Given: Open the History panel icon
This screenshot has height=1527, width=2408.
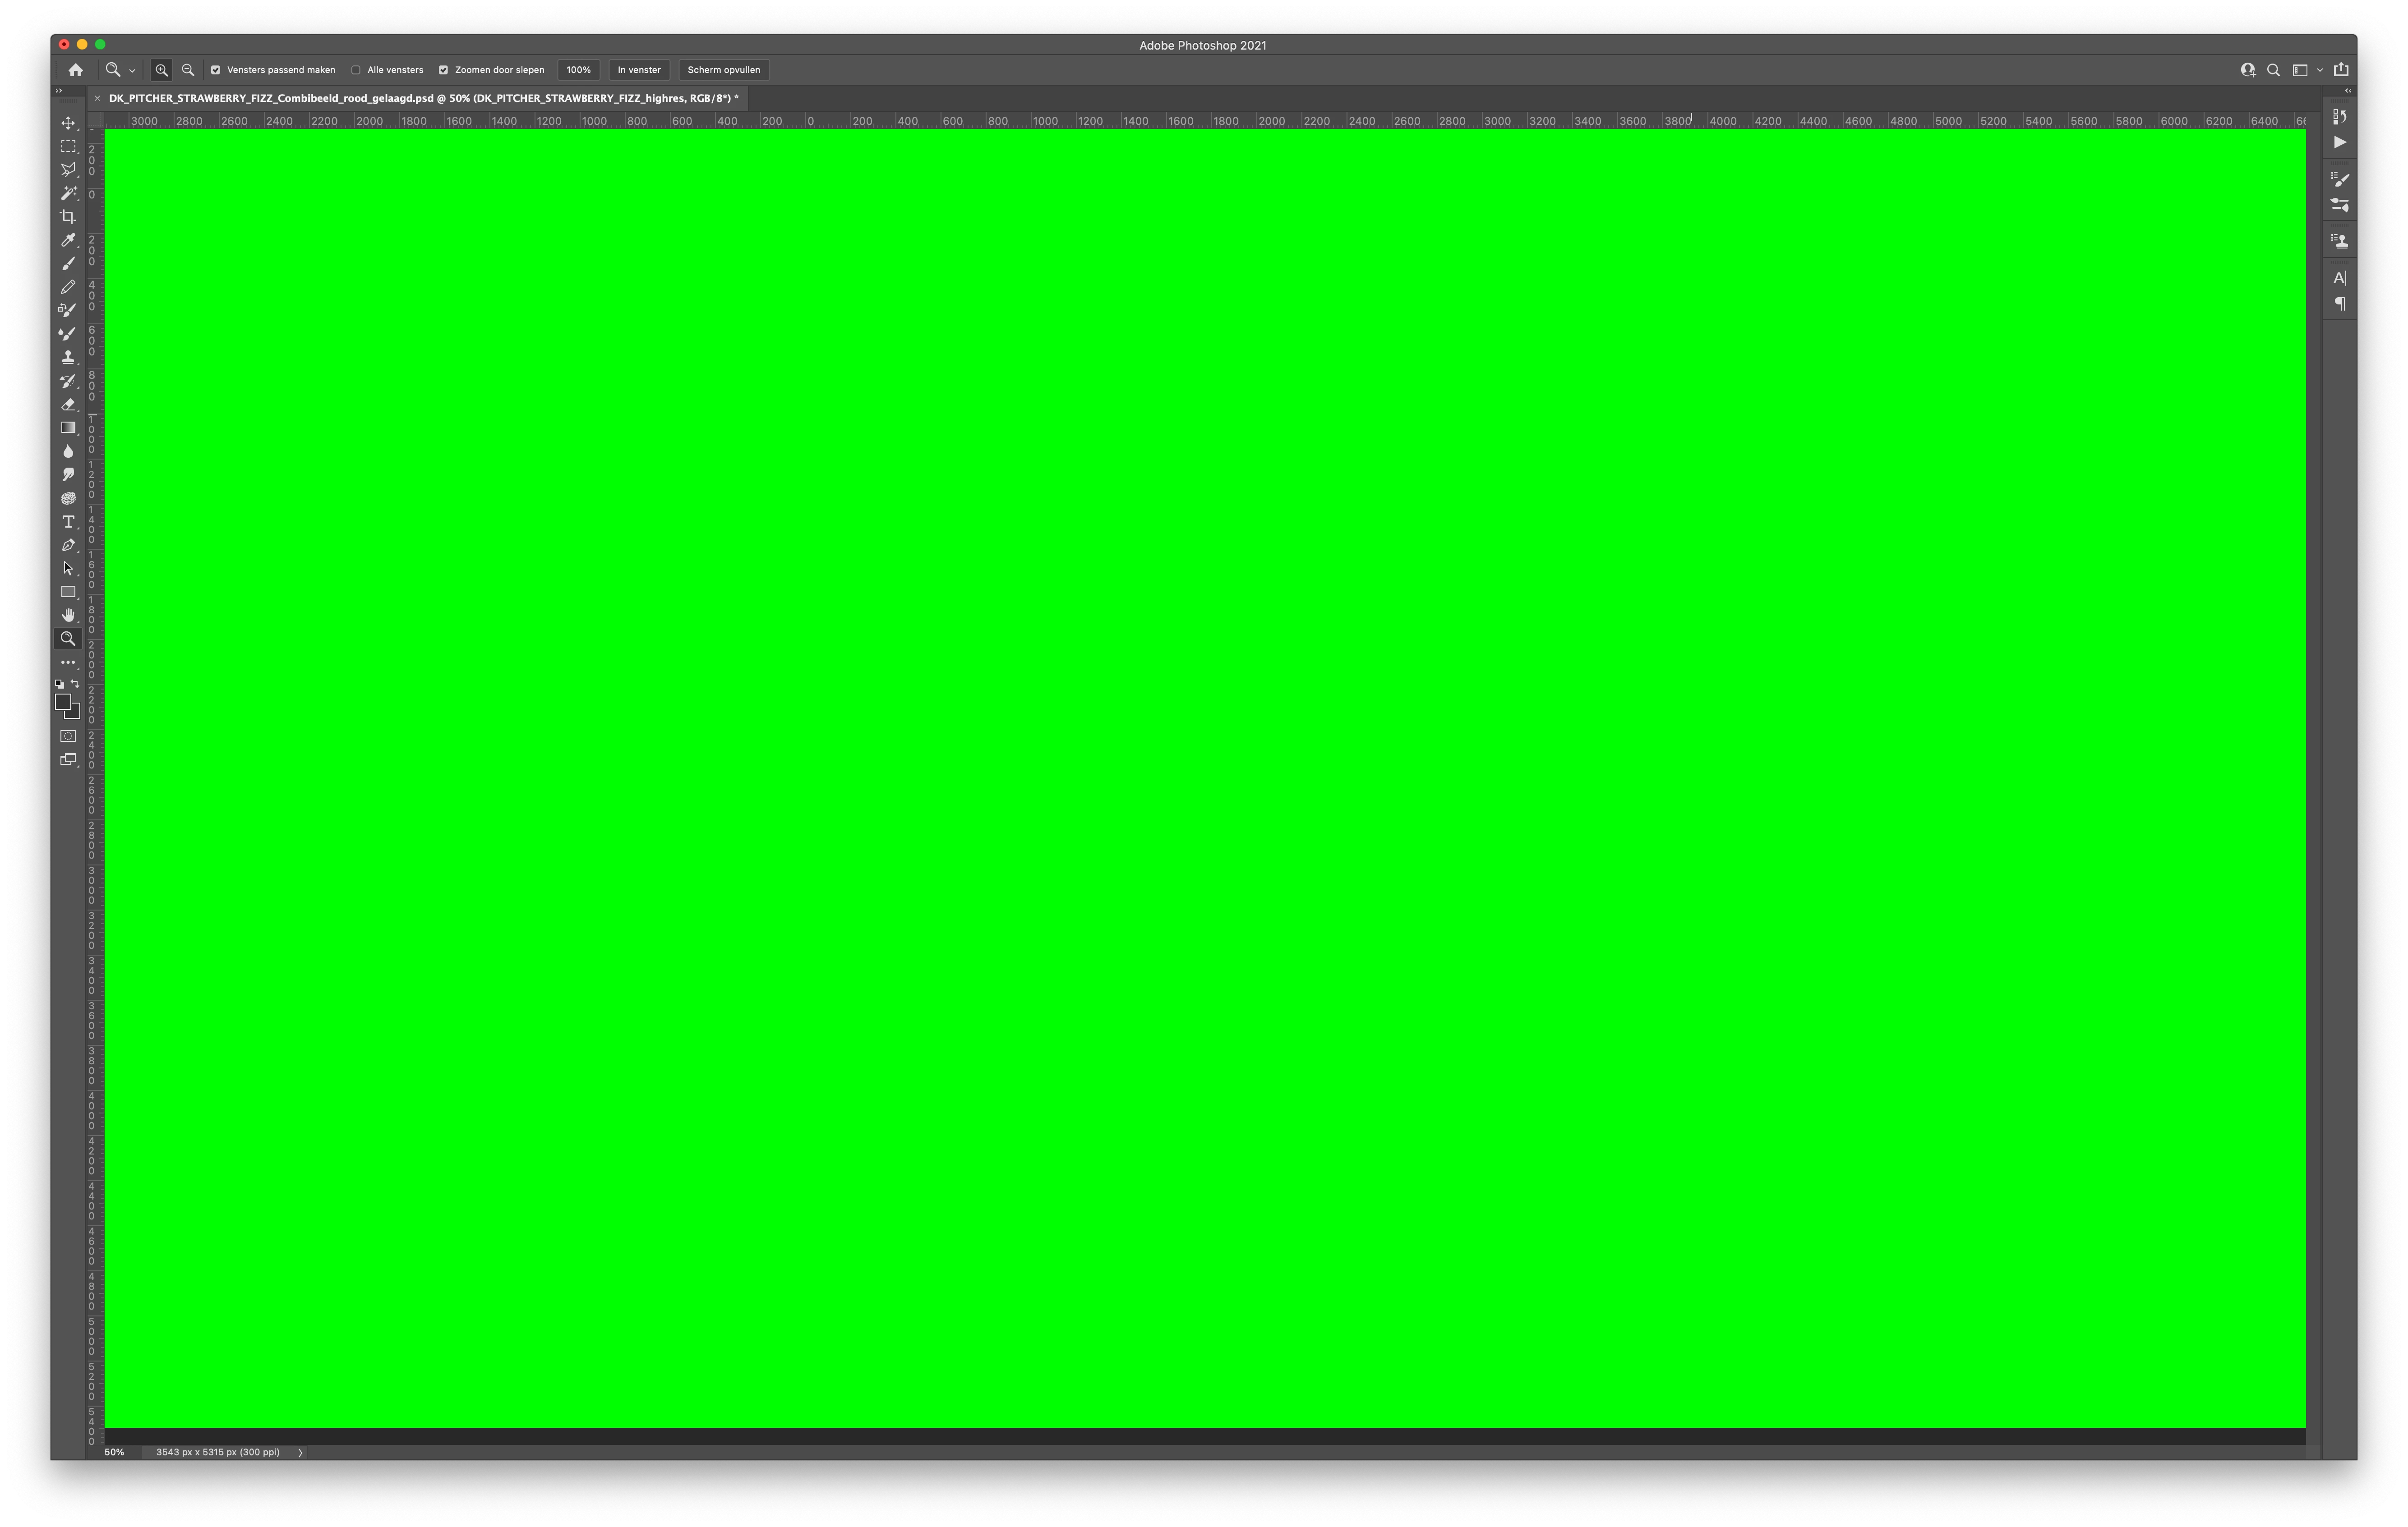Looking at the screenshot, I should (2339, 117).
